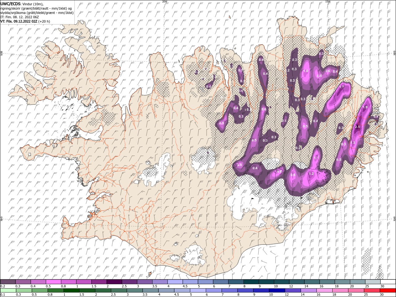The height and width of the screenshot is (297, 396).
Task: Pick upper legend swatch between 20 and 25
Action: click(358, 282)
